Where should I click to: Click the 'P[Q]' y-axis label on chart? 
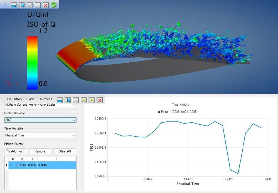point(91,148)
